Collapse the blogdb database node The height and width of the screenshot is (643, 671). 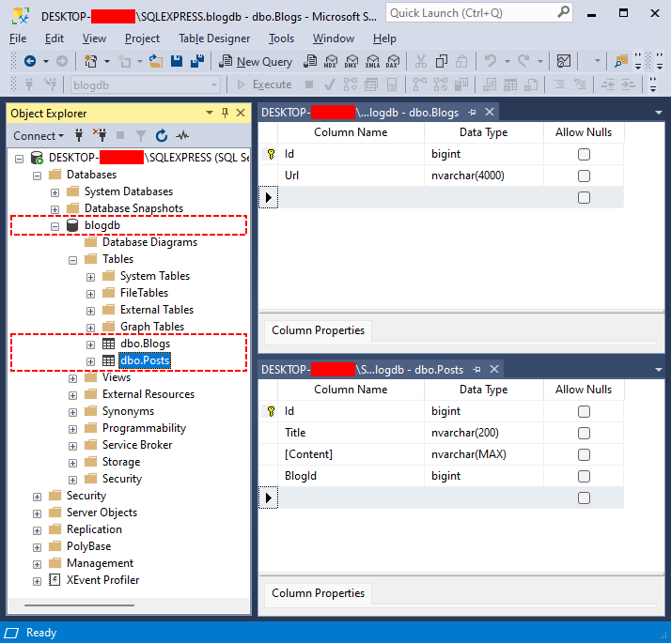point(55,226)
